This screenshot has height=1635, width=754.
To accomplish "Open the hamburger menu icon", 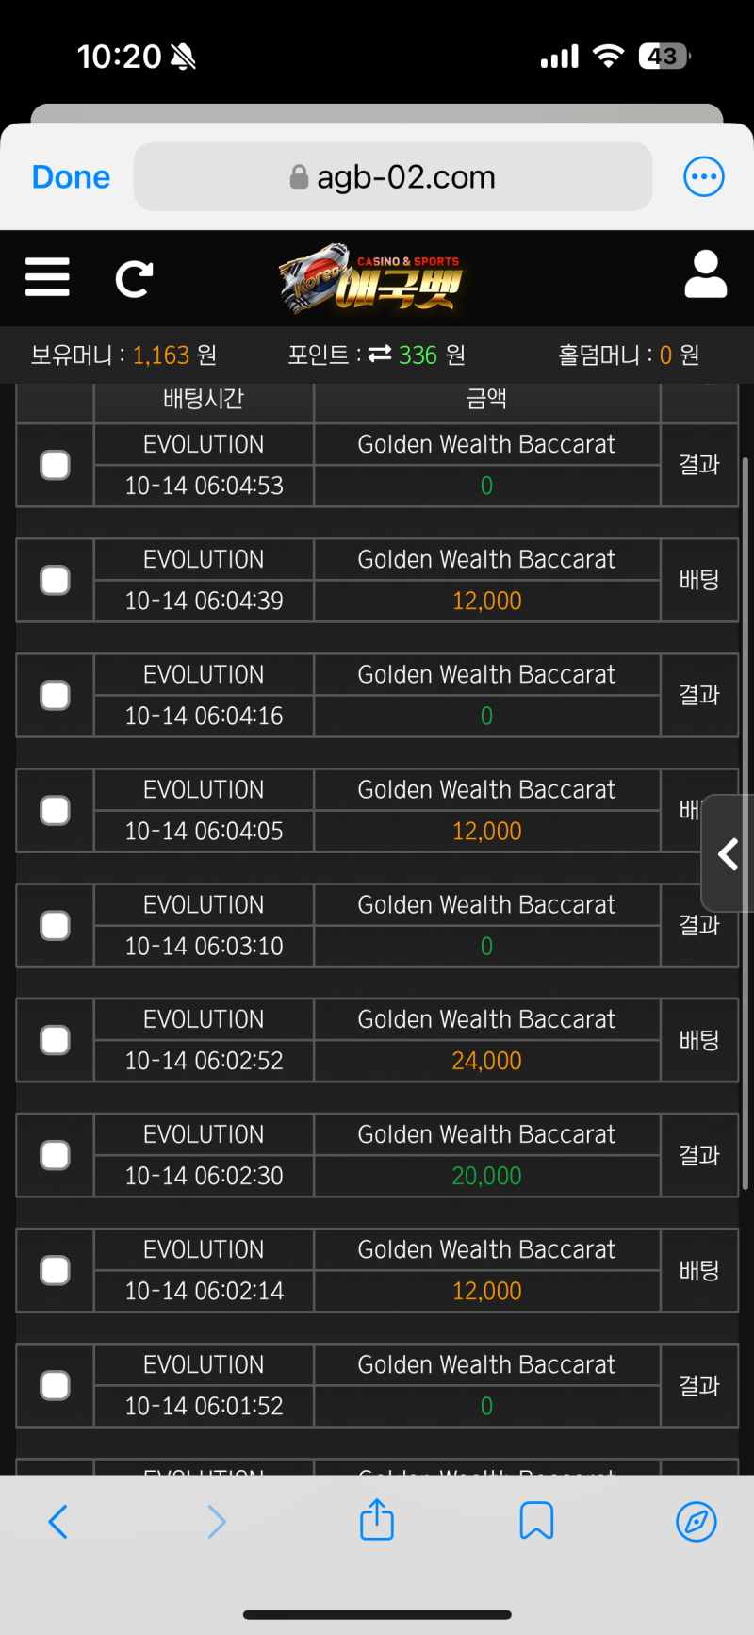I will click(47, 277).
